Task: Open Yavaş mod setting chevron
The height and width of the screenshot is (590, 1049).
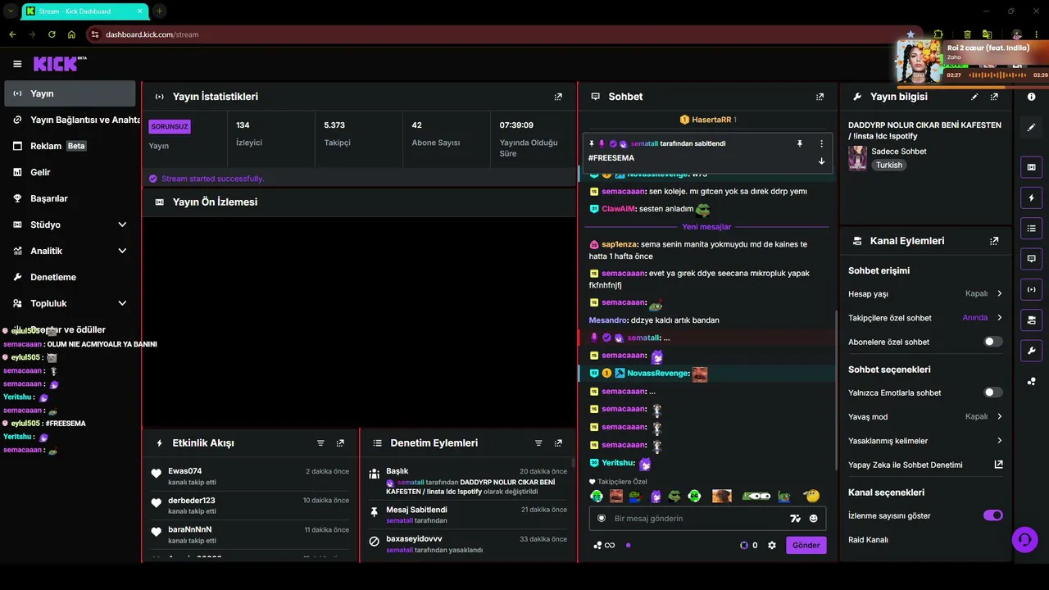Action: 999,416
